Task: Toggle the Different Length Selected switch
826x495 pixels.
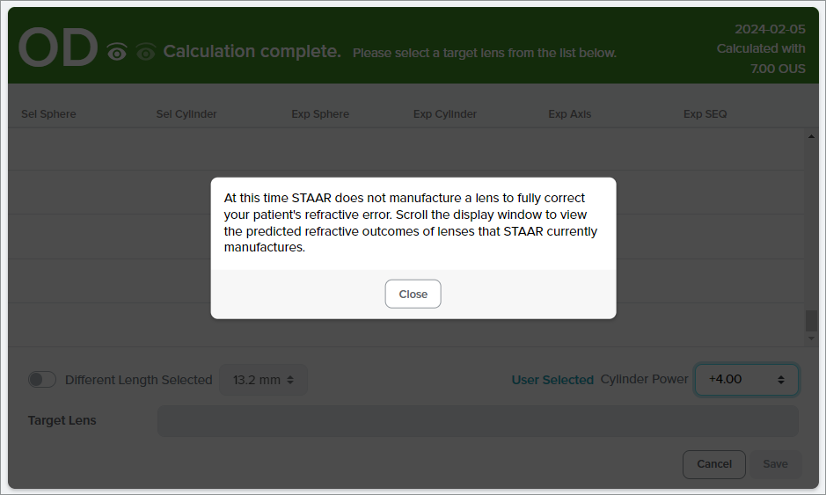Action: click(41, 380)
